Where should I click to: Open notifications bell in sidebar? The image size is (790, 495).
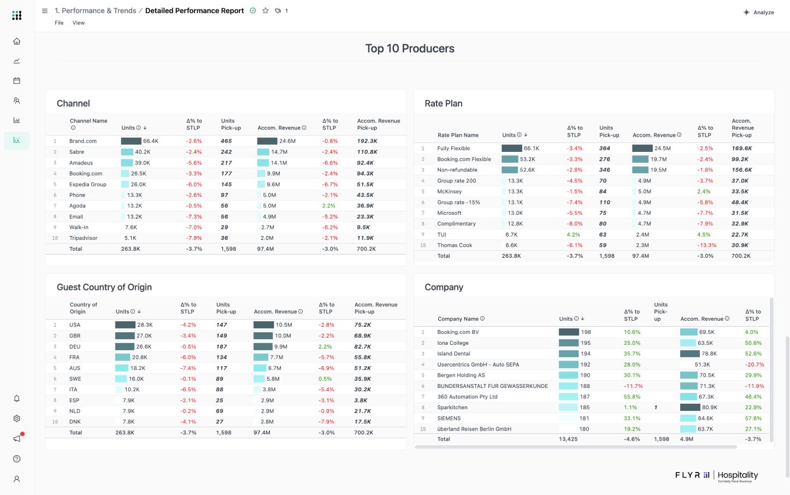click(x=17, y=399)
